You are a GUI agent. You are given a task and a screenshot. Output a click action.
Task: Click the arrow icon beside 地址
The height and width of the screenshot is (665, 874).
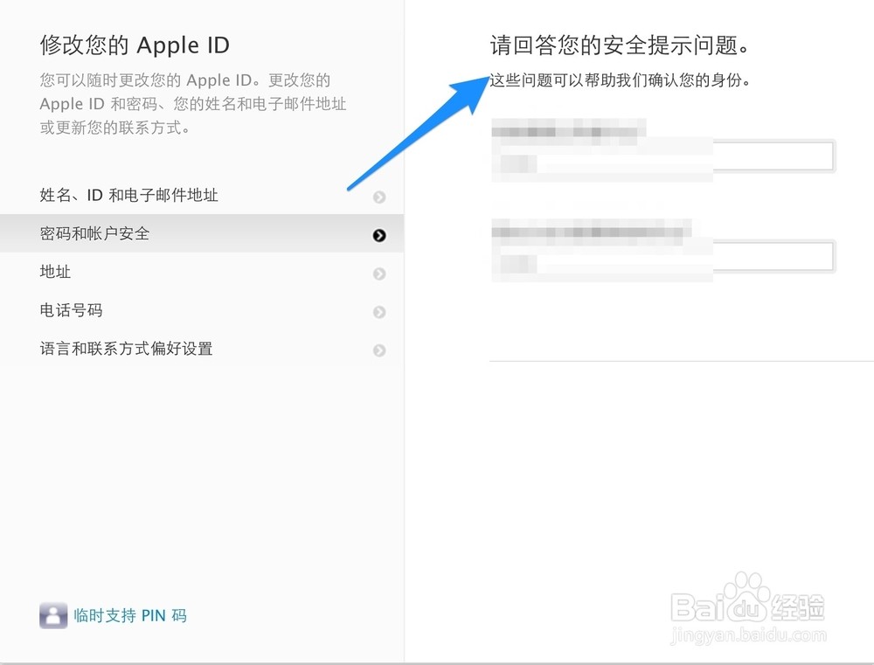click(379, 274)
